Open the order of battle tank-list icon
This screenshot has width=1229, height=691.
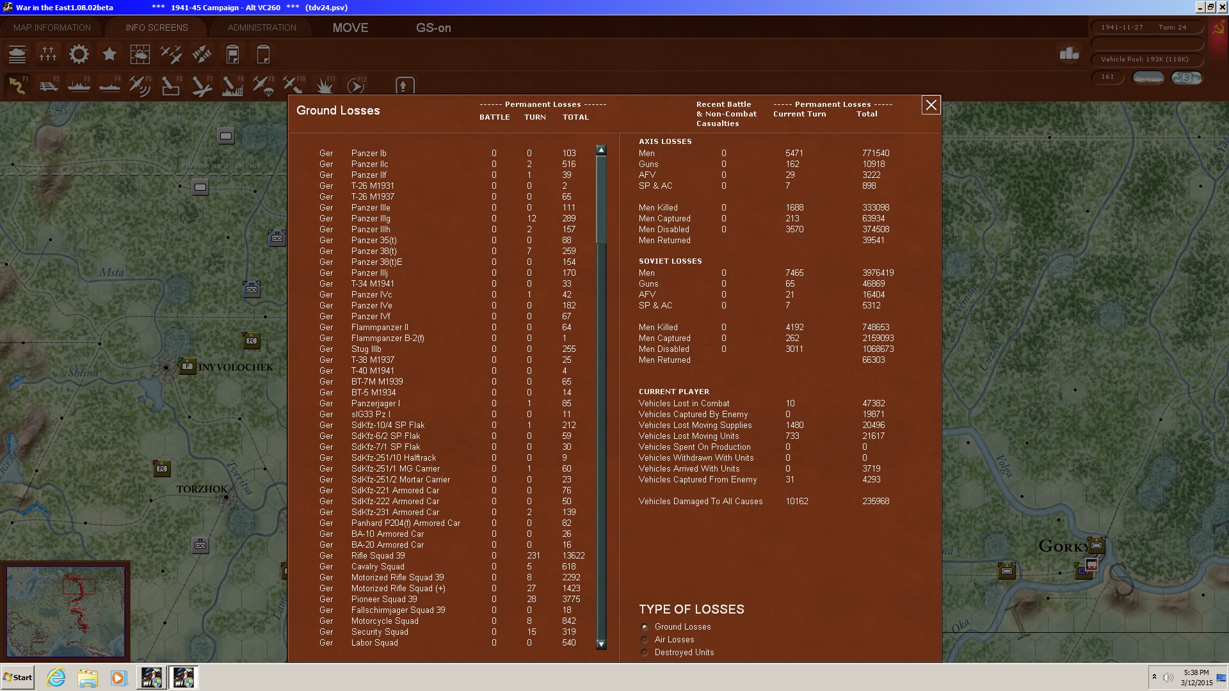pos(17,54)
